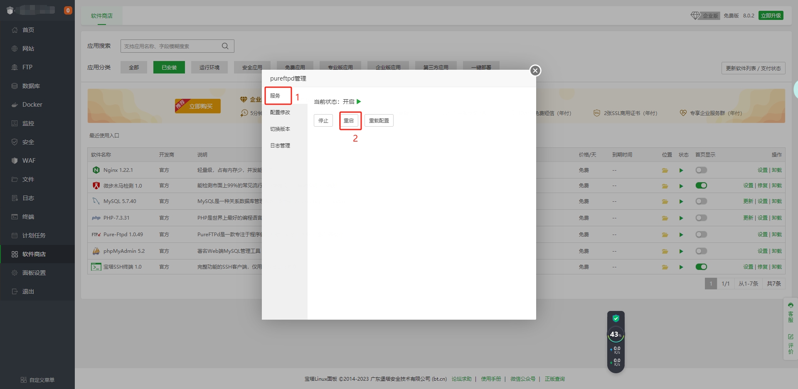Click the 软件名称 column header
Image resolution: width=798 pixels, height=389 pixels.
coord(101,155)
